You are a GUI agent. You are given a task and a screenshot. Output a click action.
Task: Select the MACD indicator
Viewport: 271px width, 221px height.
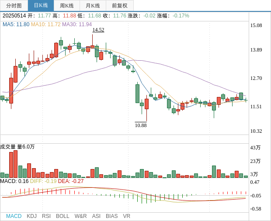coord(14,216)
